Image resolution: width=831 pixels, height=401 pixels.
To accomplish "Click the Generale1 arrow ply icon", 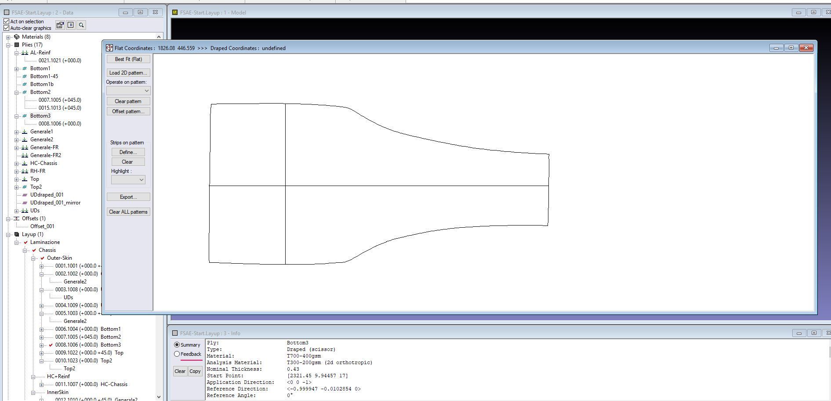I will (x=25, y=132).
